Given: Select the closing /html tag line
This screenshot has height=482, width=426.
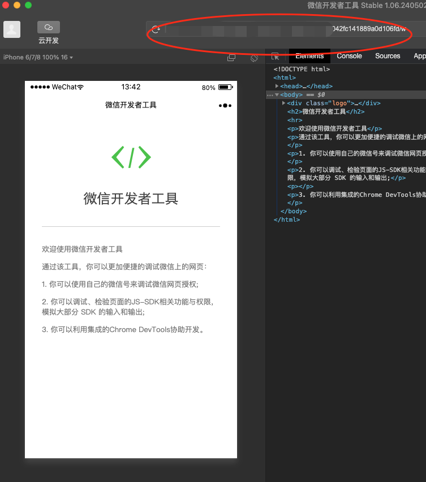Looking at the screenshot, I should tap(287, 220).
